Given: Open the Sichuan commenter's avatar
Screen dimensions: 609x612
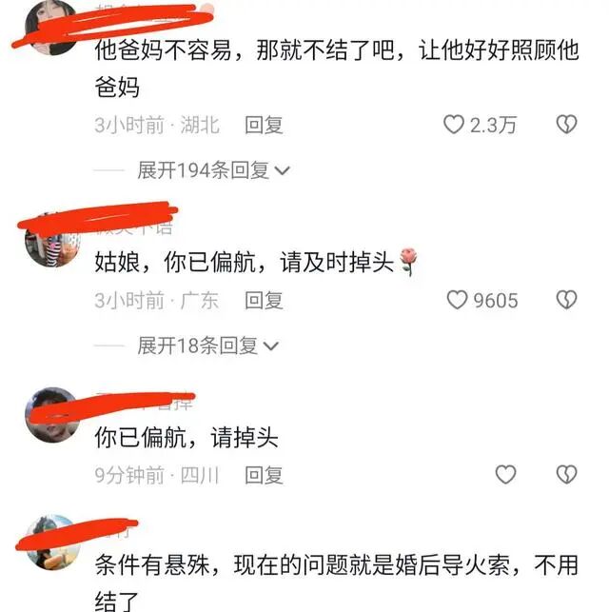Looking at the screenshot, I should (x=52, y=415).
